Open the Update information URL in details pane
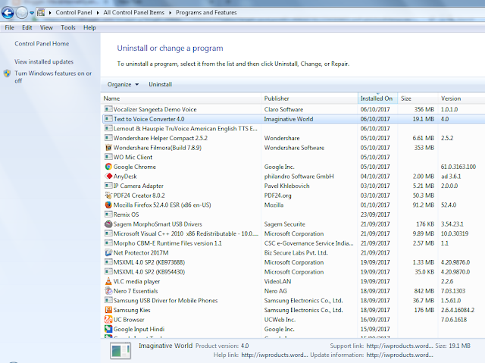This screenshot has width=485, height=363. click(x=399, y=355)
